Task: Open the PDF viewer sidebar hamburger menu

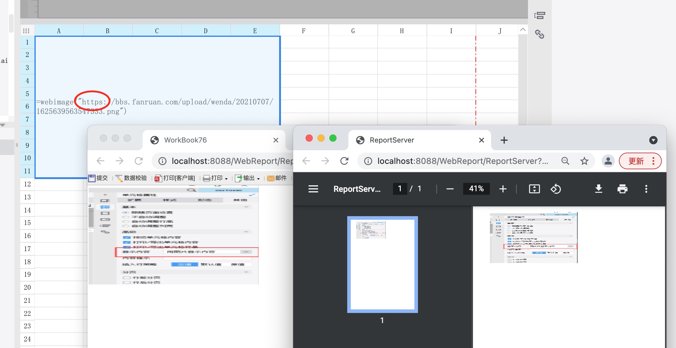Action: pyautogui.click(x=313, y=189)
